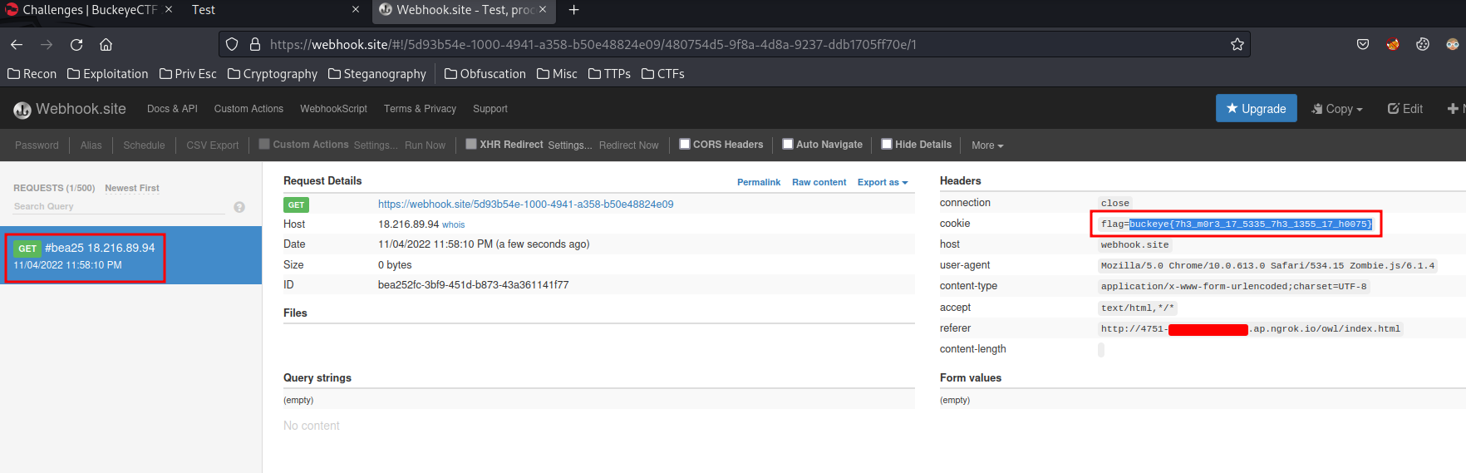
Task: Open the Cryptography bookmarks folder
Action: click(273, 74)
